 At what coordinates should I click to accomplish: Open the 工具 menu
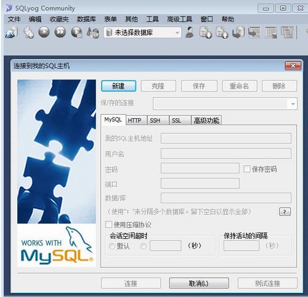152,19
